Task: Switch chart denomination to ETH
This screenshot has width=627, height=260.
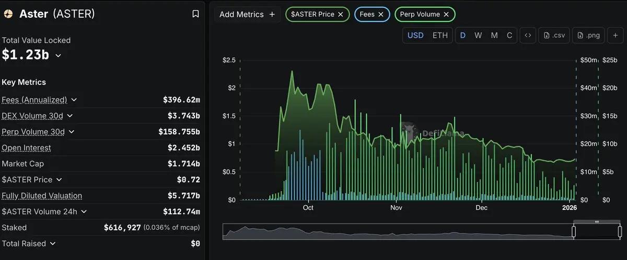Action: 440,35
